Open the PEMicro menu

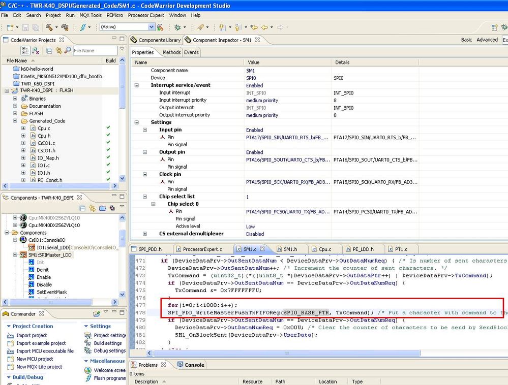point(115,15)
